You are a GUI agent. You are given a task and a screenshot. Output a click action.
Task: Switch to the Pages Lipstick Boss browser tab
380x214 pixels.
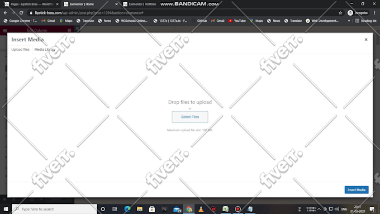click(x=31, y=4)
